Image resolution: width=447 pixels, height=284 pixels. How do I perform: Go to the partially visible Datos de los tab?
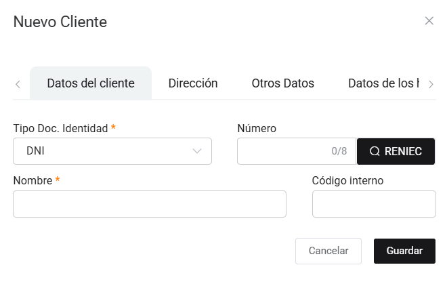(383, 83)
